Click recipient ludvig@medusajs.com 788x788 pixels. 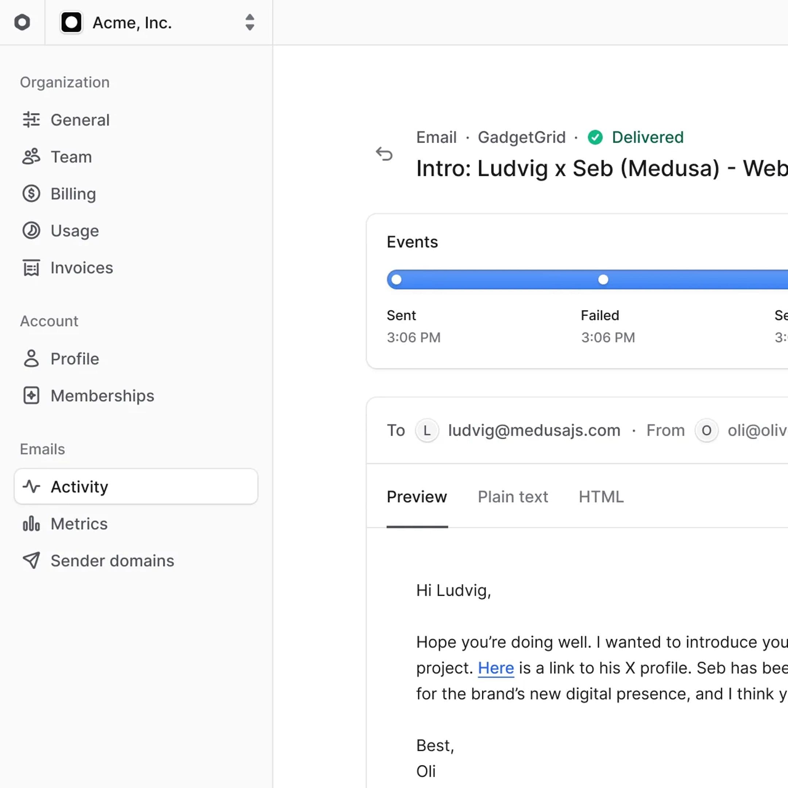(534, 430)
